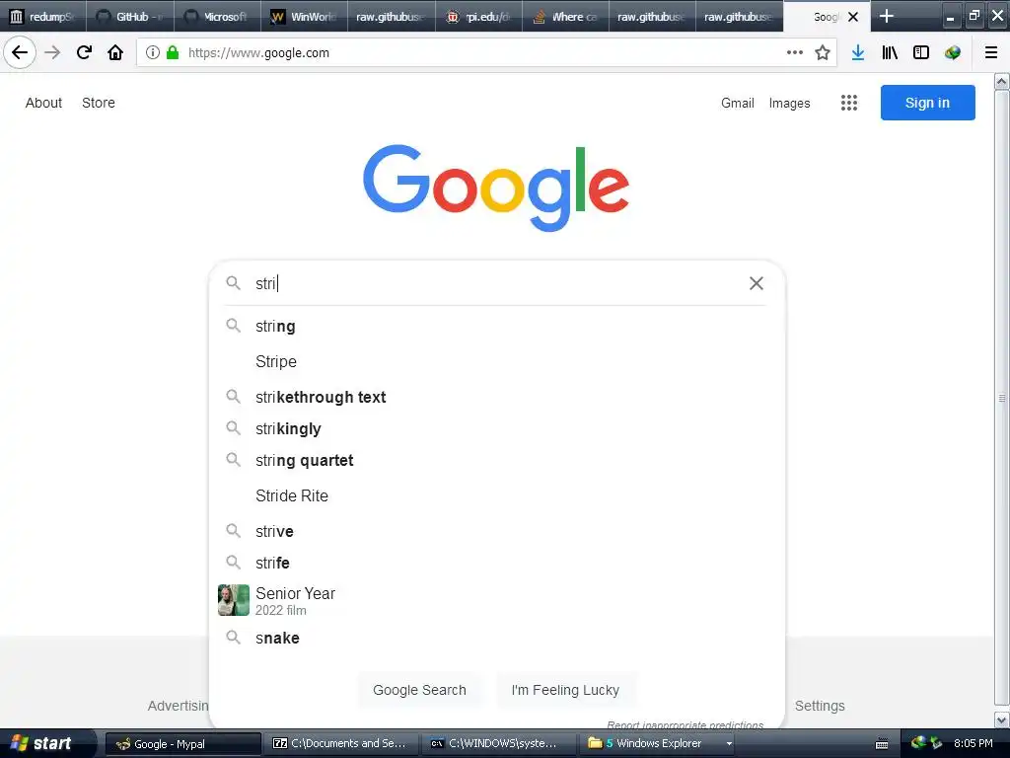Switch to the rpi.edu tab
Screen dimensions: 1010x758
click(478, 17)
